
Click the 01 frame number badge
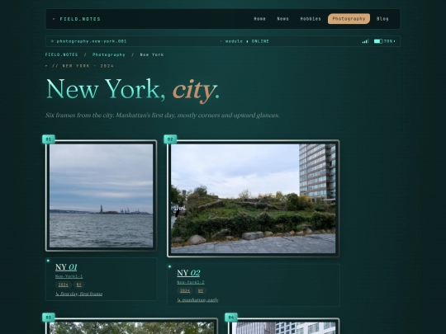point(49,139)
